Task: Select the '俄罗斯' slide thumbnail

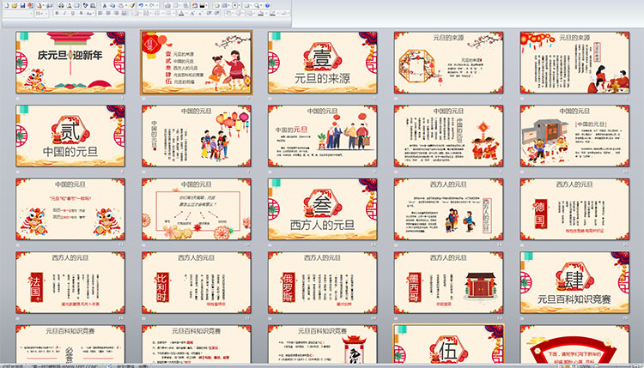Action: tap(322, 283)
